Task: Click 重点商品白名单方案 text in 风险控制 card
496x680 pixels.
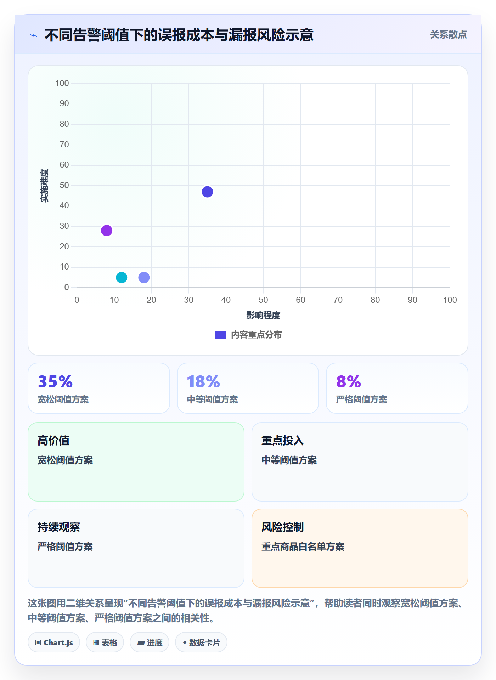Action: click(303, 546)
